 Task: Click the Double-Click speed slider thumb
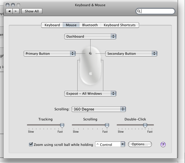pyautogui.click(x=145, y=125)
